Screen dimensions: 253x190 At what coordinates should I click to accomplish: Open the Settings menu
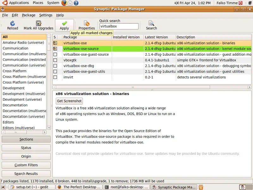46,15
